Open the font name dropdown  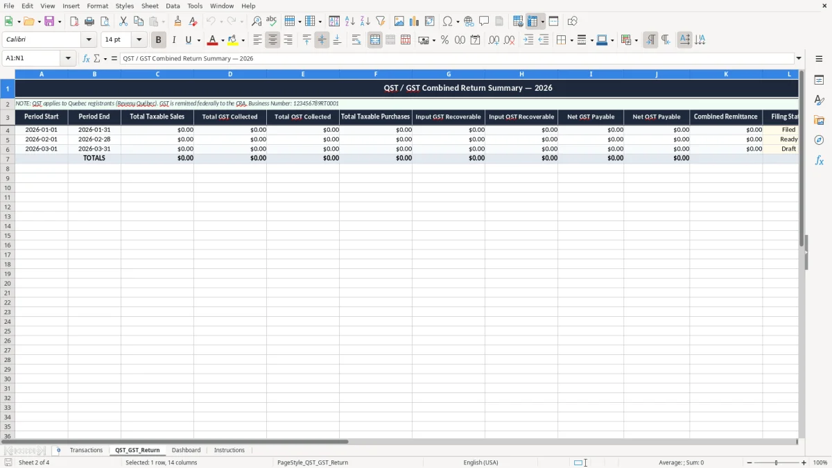[89, 40]
